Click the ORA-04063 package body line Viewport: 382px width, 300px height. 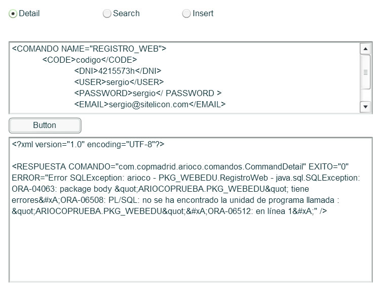pyautogui.click(x=160, y=189)
